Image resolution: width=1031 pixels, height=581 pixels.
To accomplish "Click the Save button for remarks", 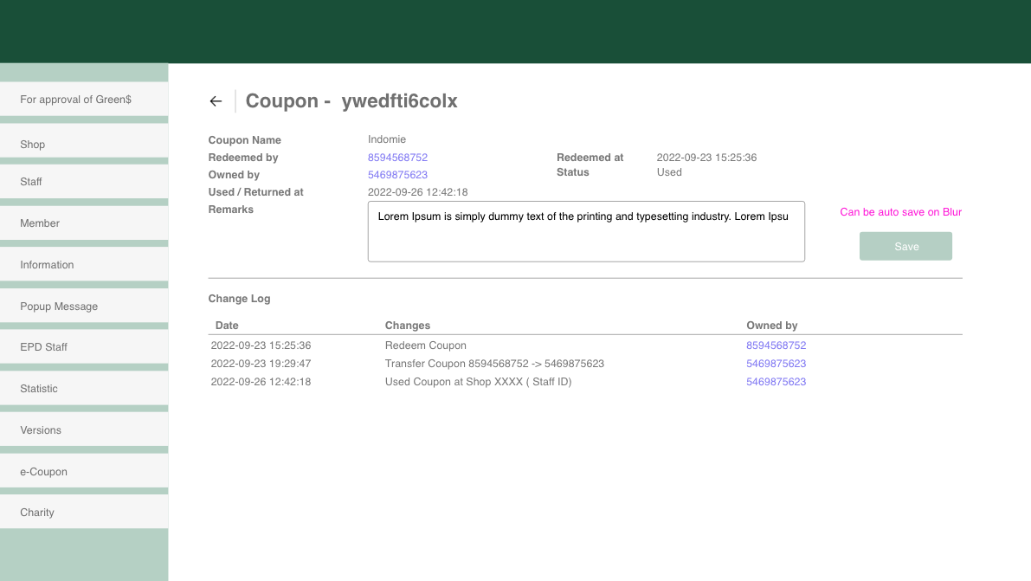I will point(905,247).
